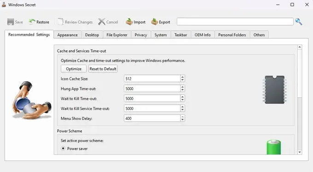Image resolution: width=313 pixels, height=172 pixels.
Task: Click the Hung App Time-out value field
Action: [x=152, y=89]
